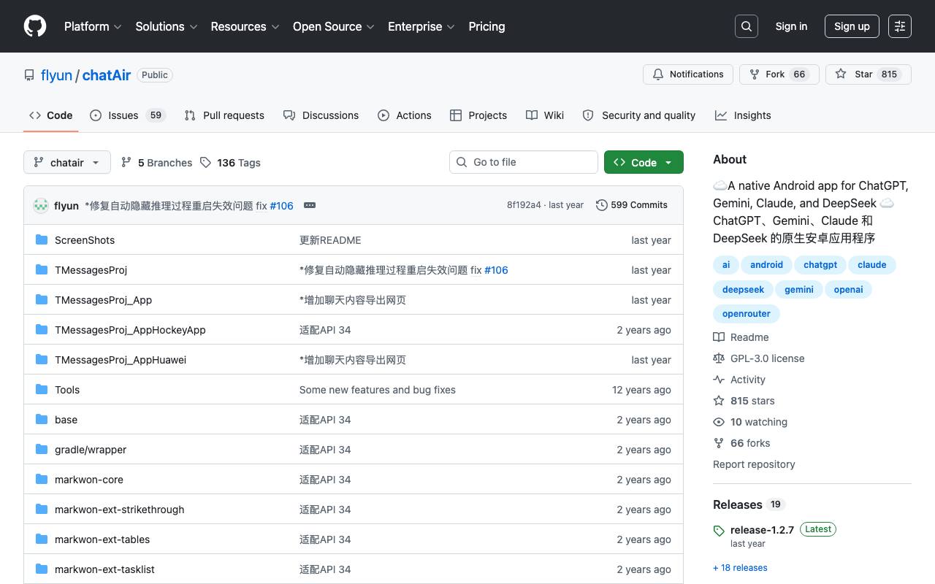The height and width of the screenshot is (584, 935).
Task: Open commit hash 8f192a4
Action: coord(524,205)
